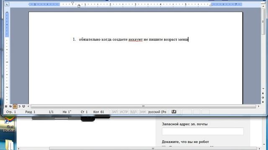Select the folder icon on the desktop

coord(9,145)
